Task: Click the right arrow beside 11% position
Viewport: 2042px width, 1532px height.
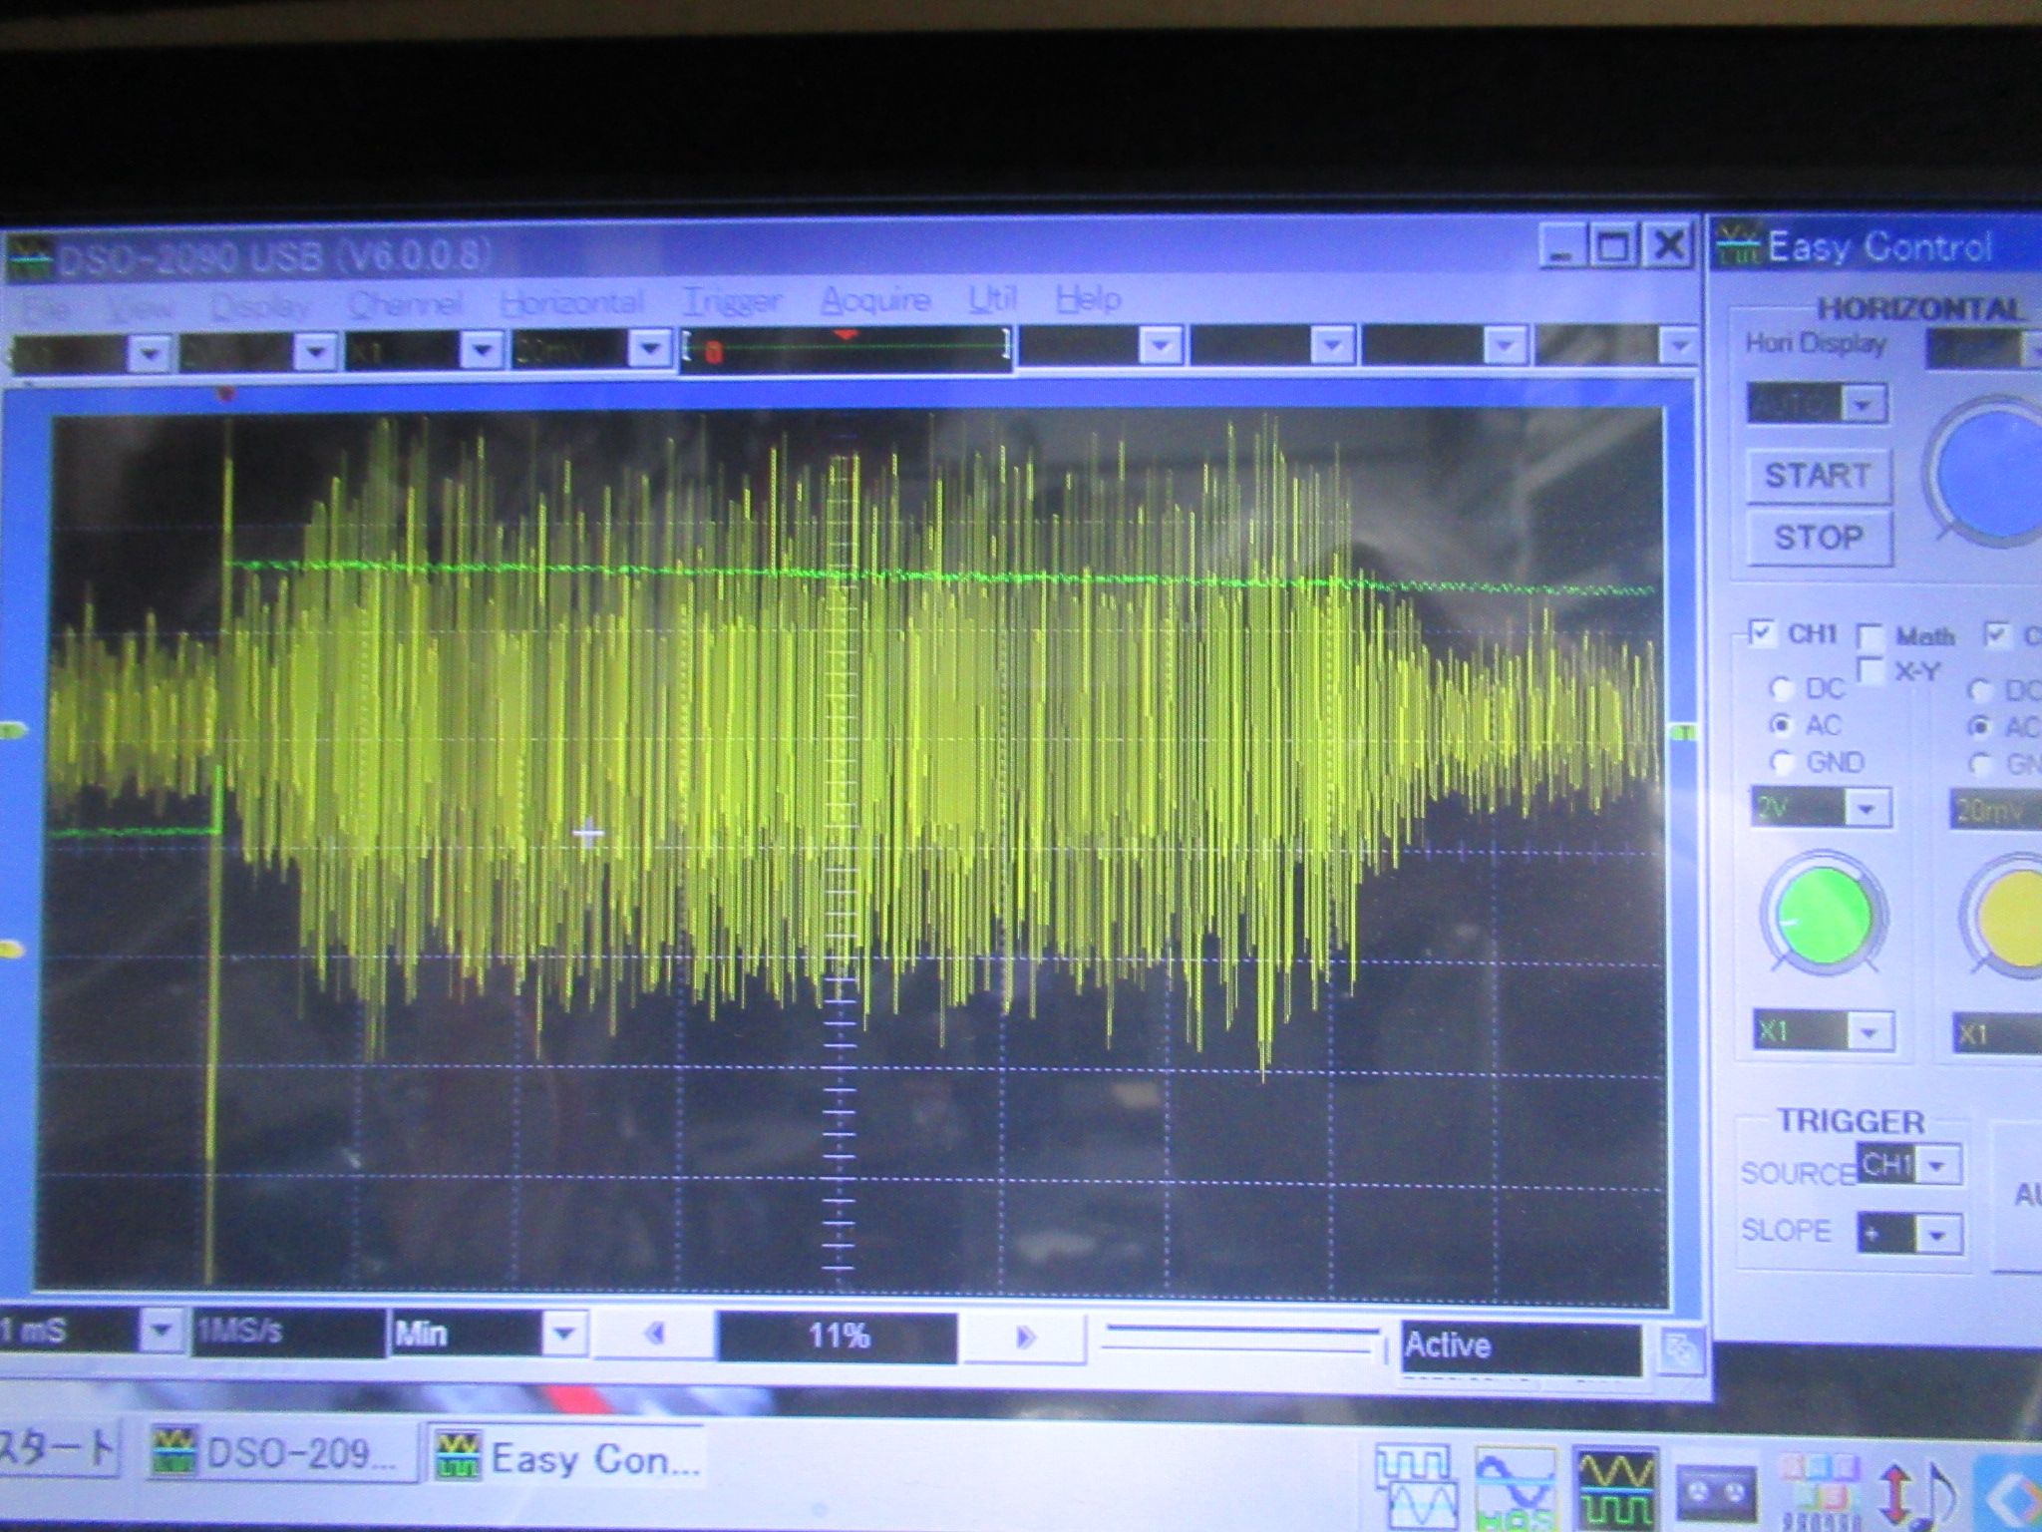Action: [x=1025, y=1337]
